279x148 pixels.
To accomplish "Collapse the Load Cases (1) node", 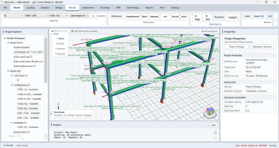I will click(x=12, y=75).
